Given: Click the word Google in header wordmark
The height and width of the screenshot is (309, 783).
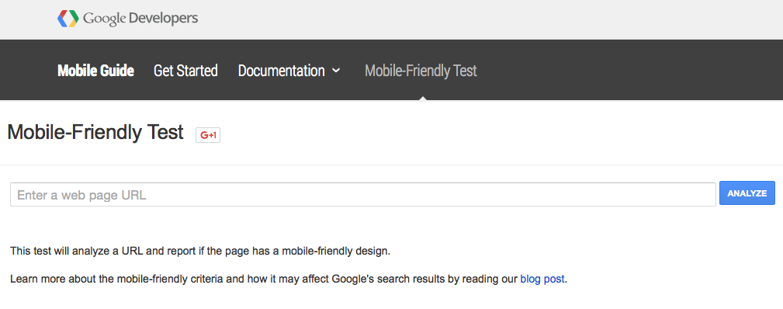Looking at the screenshot, I should [104, 19].
